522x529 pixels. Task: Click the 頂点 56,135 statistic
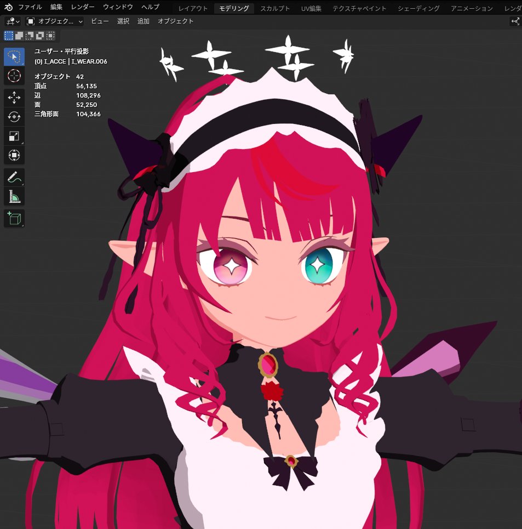pos(66,86)
